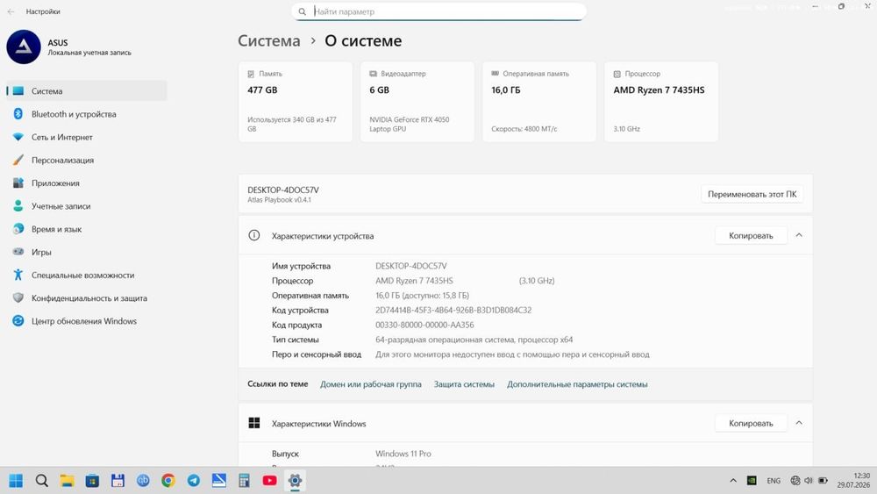Select Приложения in the sidebar

pyautogui.click(x=87, y=183)
